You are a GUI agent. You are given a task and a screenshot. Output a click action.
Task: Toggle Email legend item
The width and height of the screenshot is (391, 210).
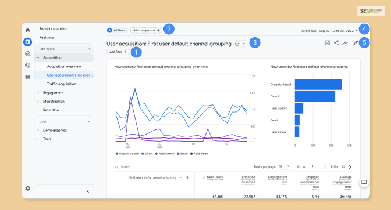pyautogui.click(x=182, y=154)
